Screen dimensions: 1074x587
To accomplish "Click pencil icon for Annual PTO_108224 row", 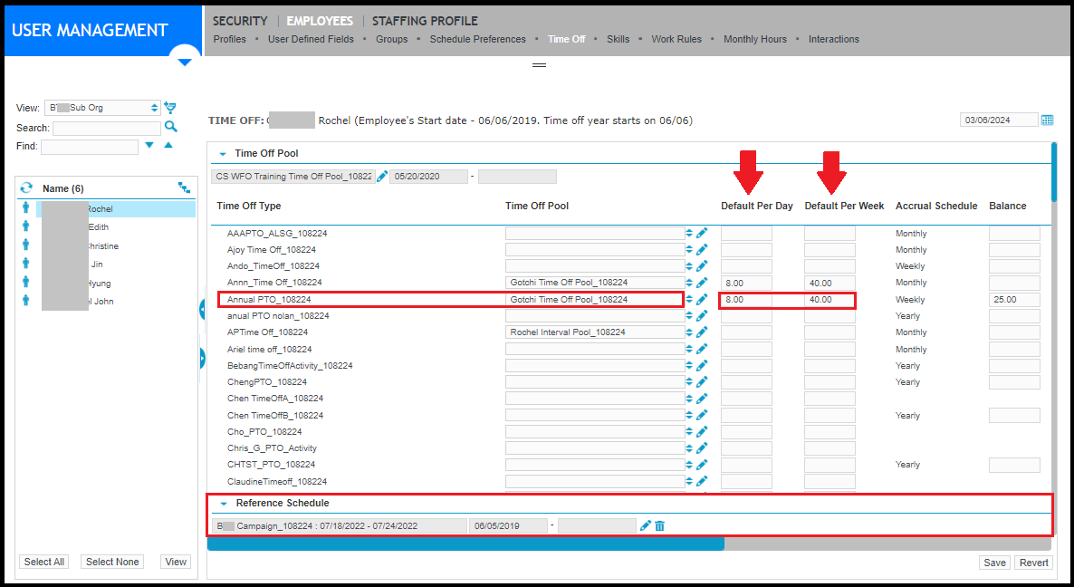I will (702, 300).
